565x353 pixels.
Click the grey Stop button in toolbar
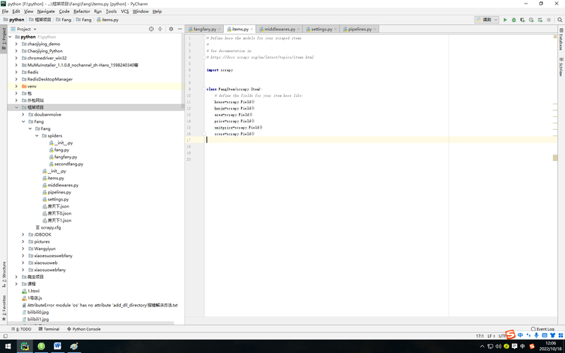(x=549, y=20)
